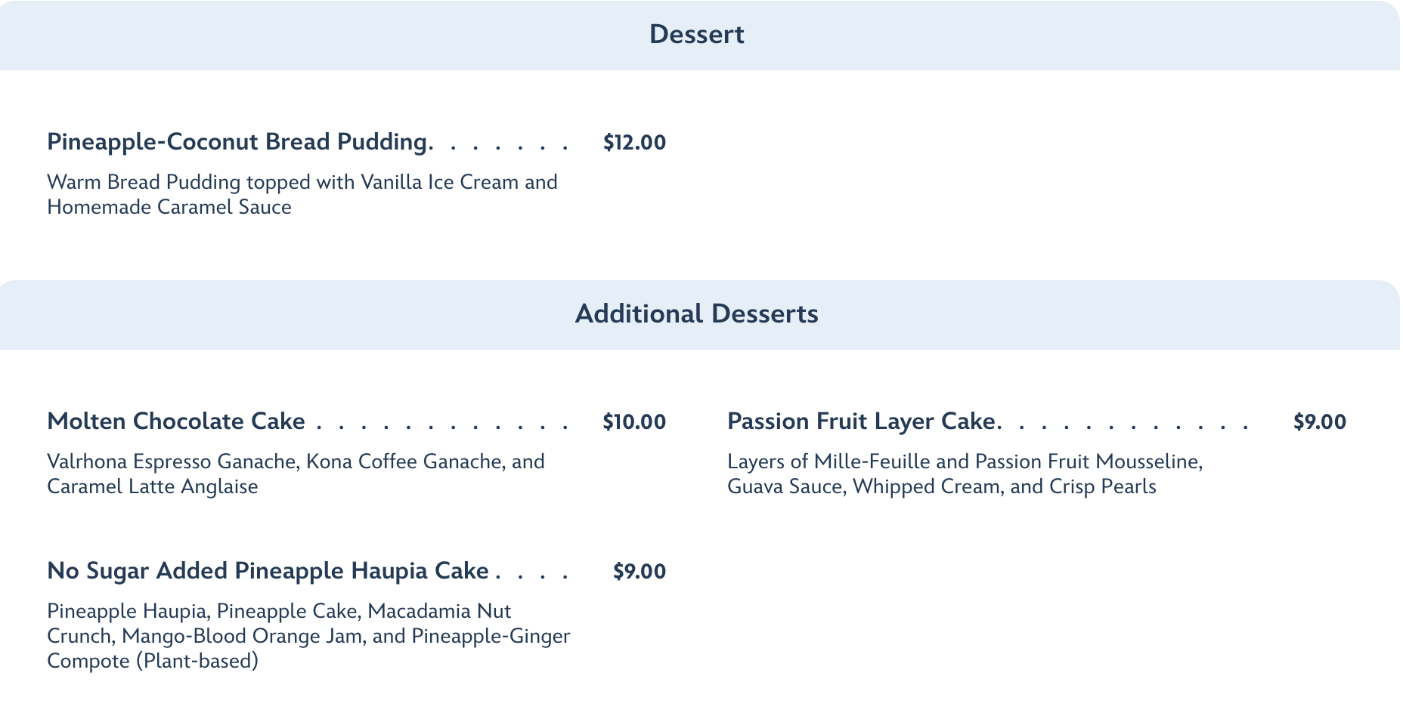Click the Macadamia Nut text
The height and width of the screenshot is (716, 1403).
click(439, 611)
